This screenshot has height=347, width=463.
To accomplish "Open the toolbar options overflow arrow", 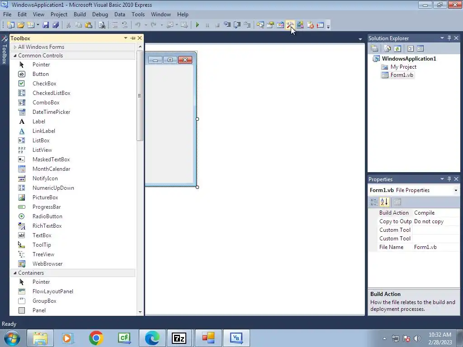I will pyautogui.click(x=328, y=26).
